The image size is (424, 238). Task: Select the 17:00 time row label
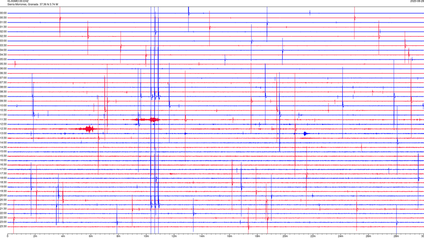coord(4,169)
